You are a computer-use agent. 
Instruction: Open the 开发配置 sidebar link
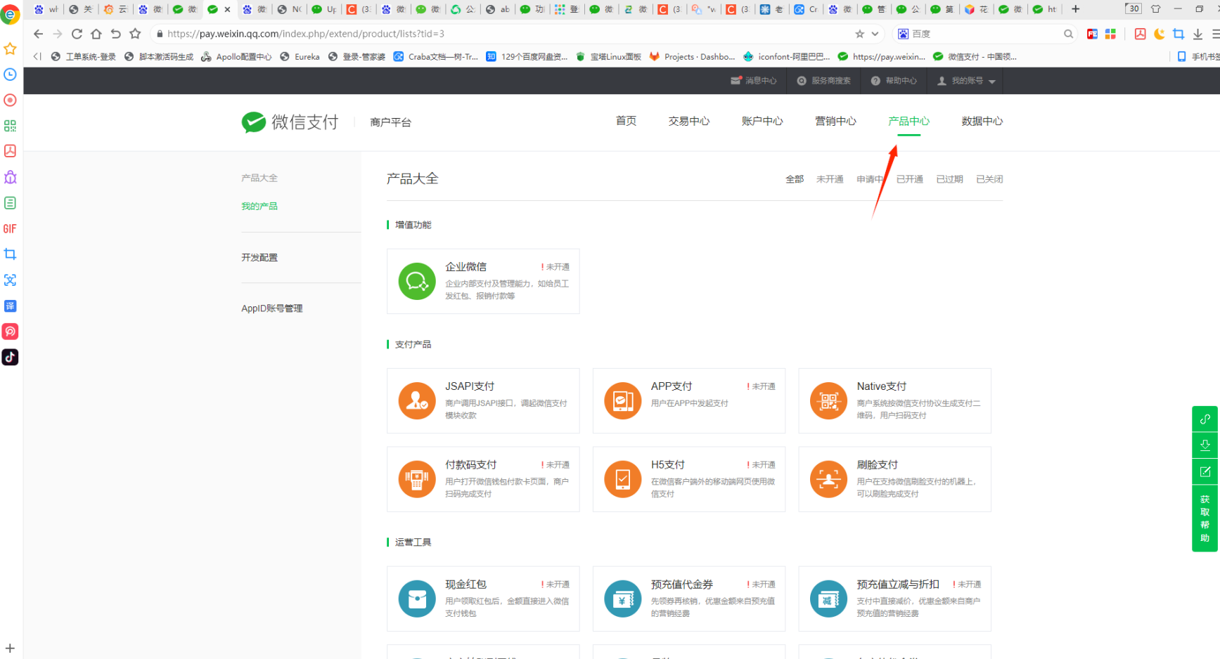point(259,257)
